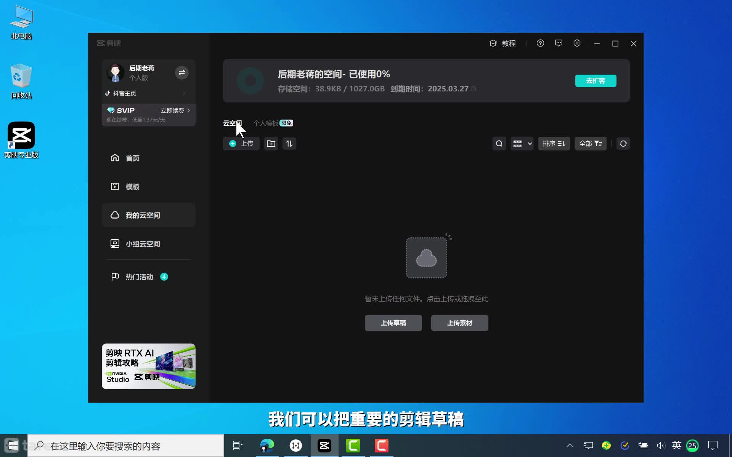Open 小组云空间 in the sidebar

[x=149, y=244]
